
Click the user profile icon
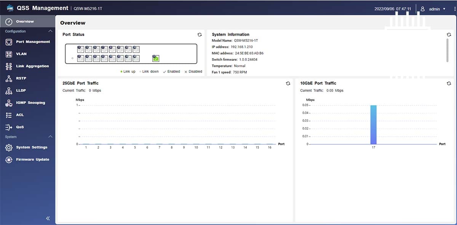pyautogui.click(x=423, y=9)
